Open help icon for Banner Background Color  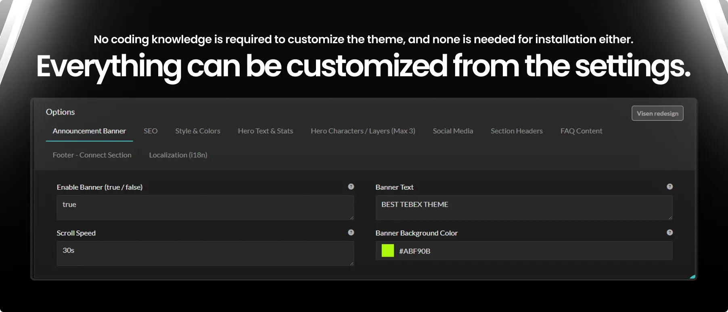coord(670,232)
